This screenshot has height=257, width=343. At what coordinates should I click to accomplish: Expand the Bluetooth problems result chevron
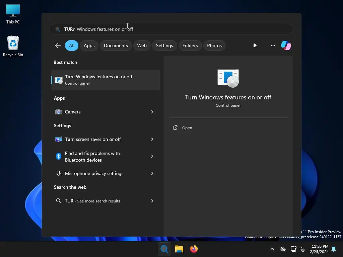tap(152, 156)
